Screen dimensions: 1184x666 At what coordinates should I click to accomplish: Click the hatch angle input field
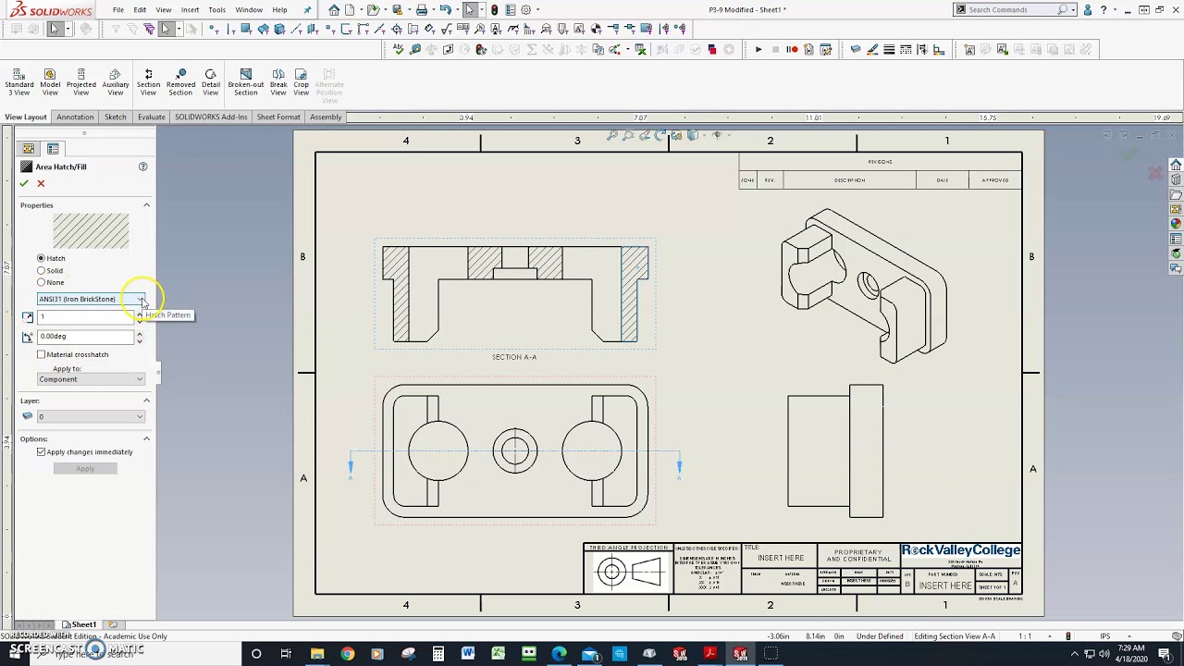[85, 336]
